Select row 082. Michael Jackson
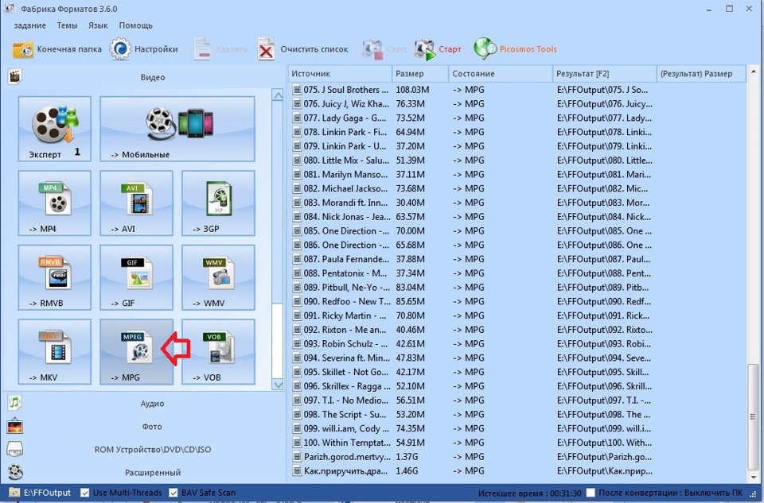Viewport: 764px width, 503px height. pos(516,188)
